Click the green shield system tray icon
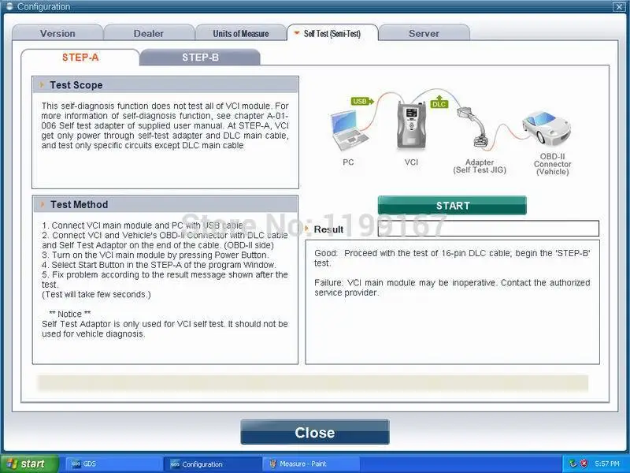 click(573, 464)
